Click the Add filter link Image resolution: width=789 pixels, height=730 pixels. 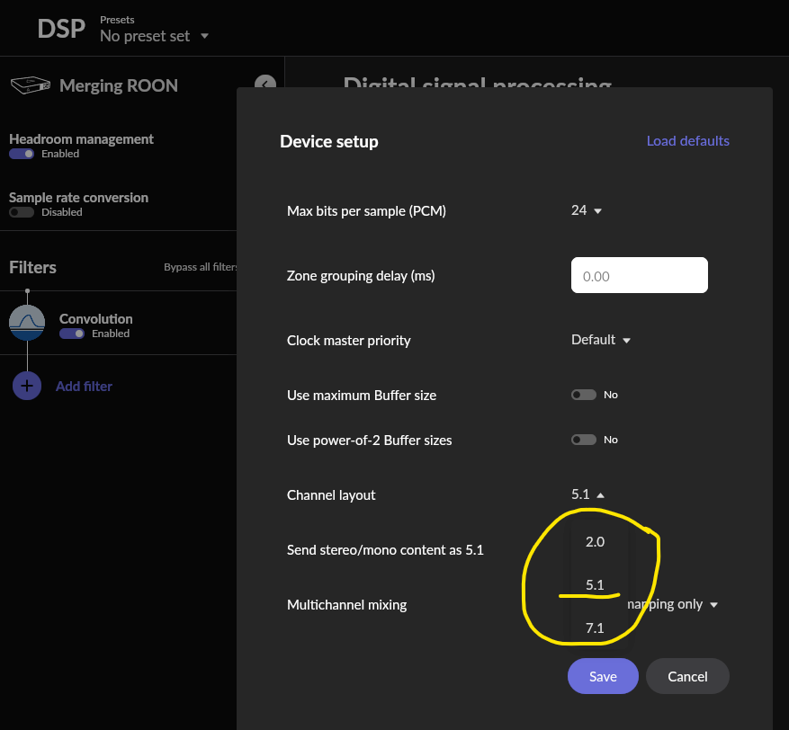84,386
